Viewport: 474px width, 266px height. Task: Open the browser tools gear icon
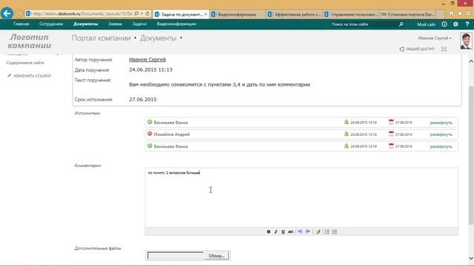[468, 13]
